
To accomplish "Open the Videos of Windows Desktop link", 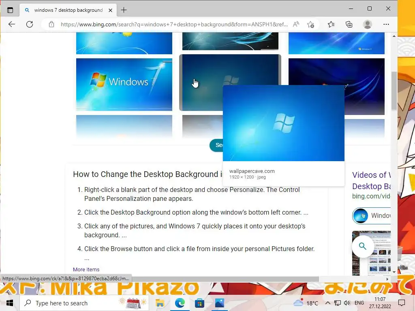I will coord(371,181).
